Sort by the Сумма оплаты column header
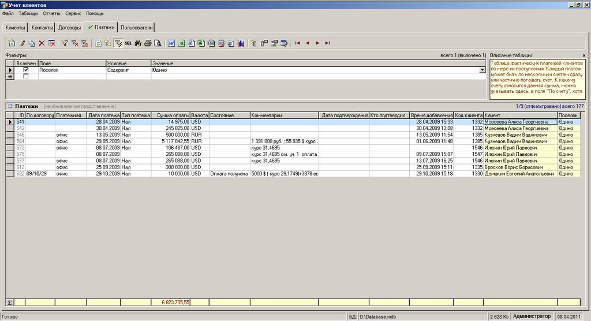 tap(171, 115)
